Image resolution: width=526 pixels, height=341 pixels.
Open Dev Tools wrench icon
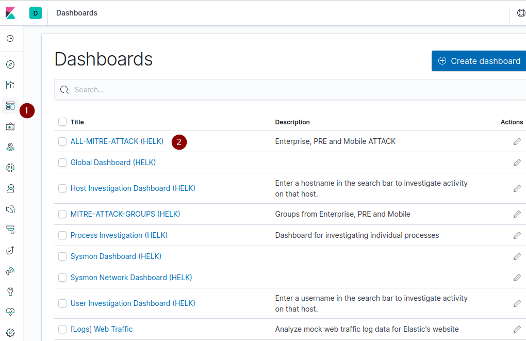tap(10, 291)
